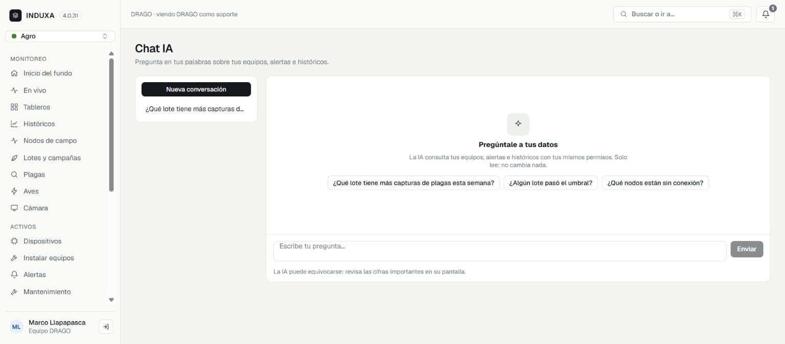Click the ML user avatar
Screen dimensions: 785x344
[17, 327]
